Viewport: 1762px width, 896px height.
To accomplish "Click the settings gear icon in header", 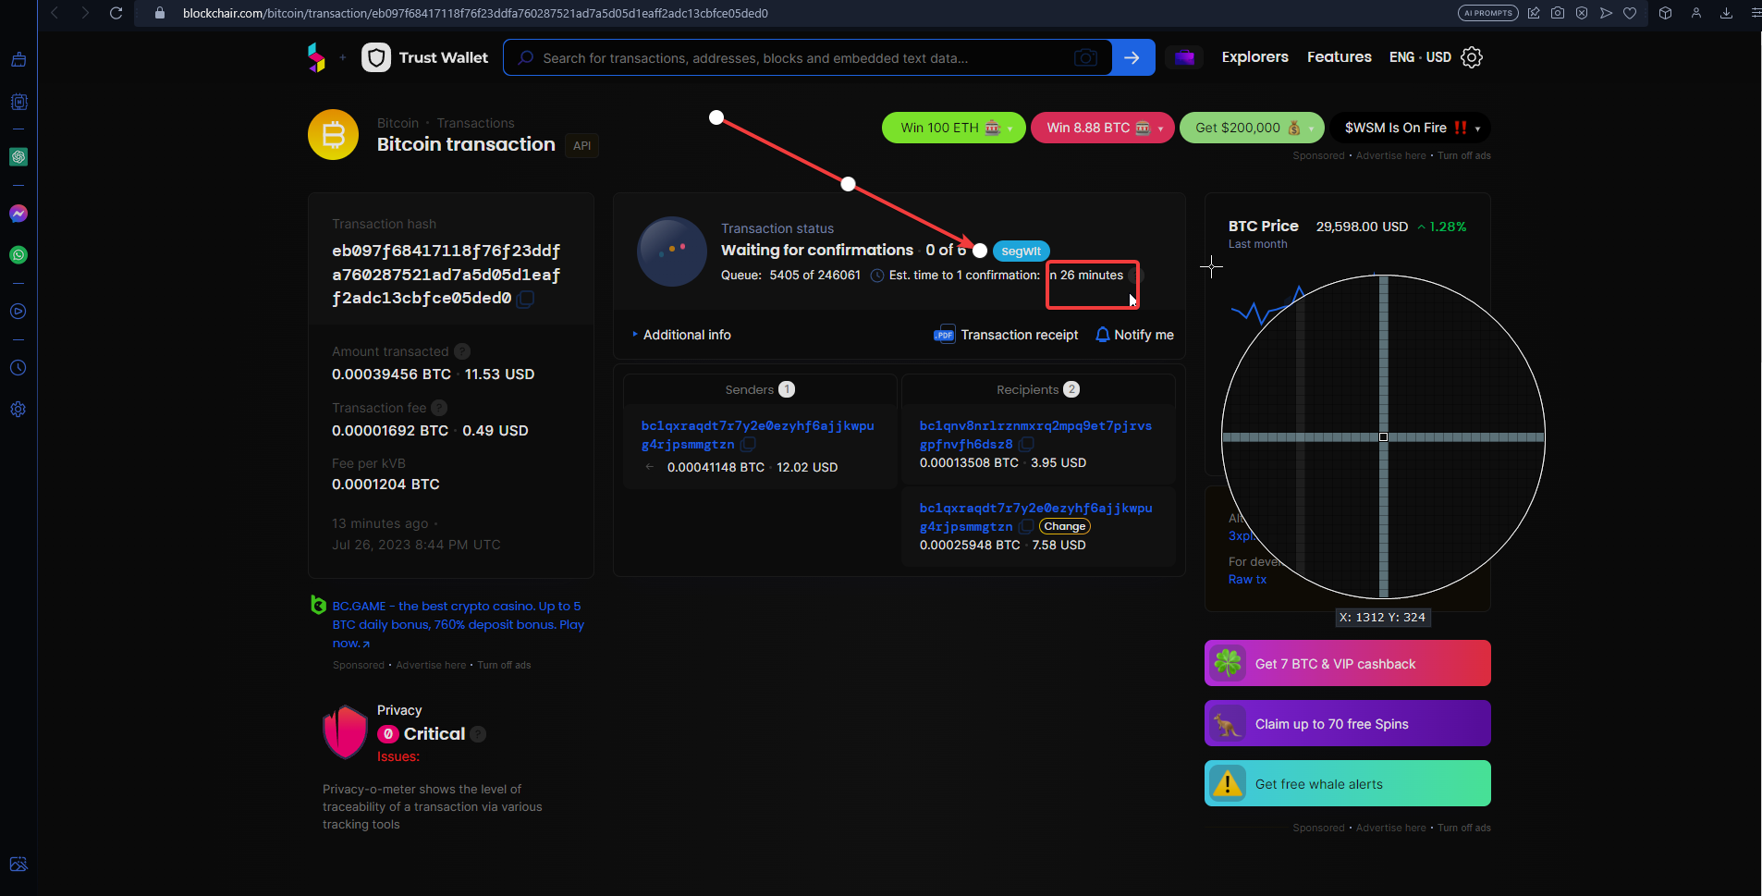I will 1472,57.
